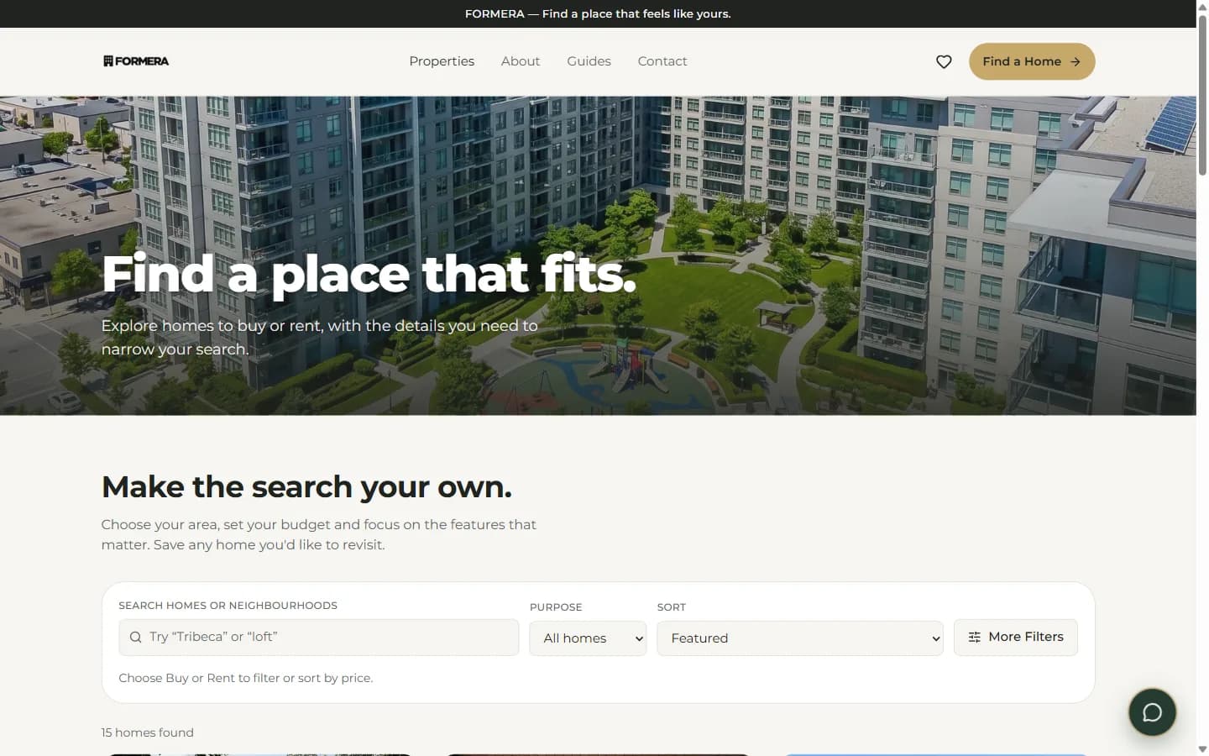Image resolution: width=1209 pixels, height=756 pixels.
Task: Open the More Filters panel
Action: coord(1015,637)
